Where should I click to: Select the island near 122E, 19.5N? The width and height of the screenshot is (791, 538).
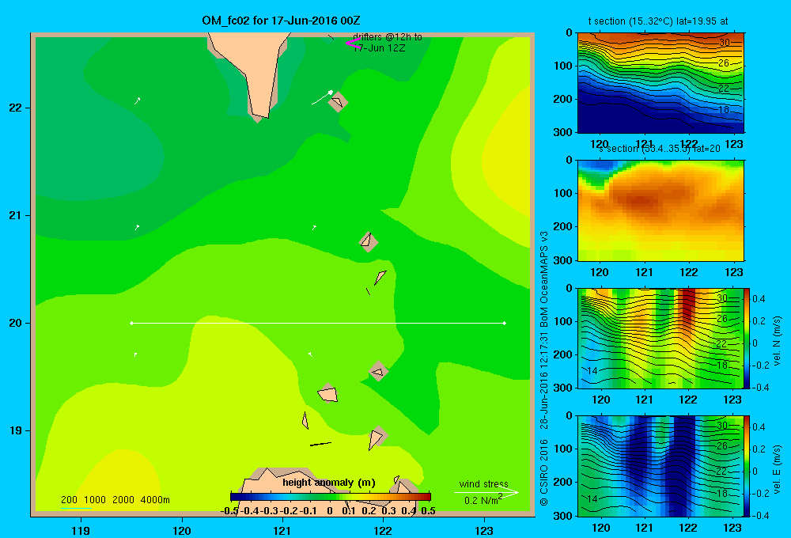click(378, 372)
